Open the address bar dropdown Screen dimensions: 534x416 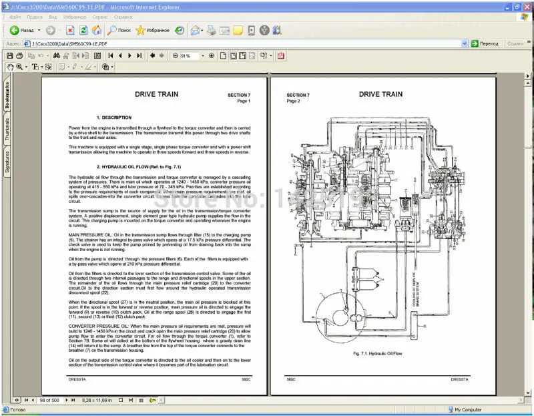click(465, 43)
